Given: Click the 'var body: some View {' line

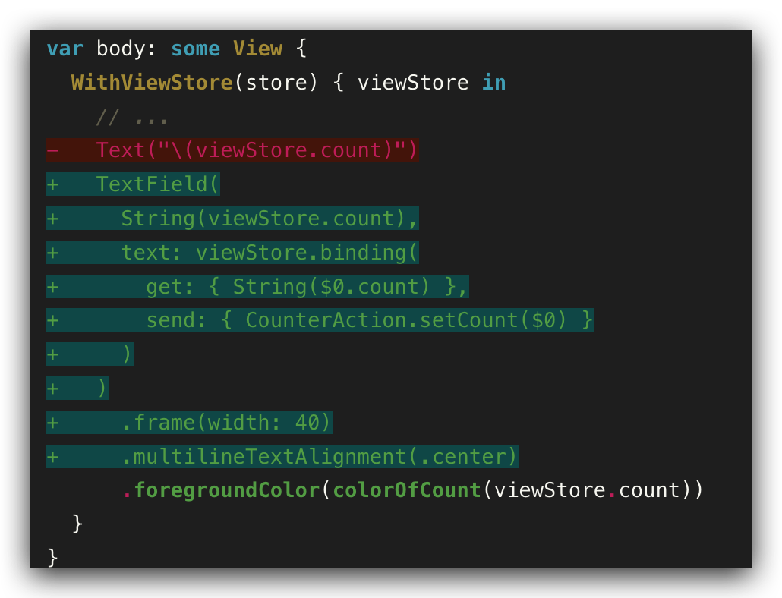Looking at the screenshot, I should [x=177, y=49].
